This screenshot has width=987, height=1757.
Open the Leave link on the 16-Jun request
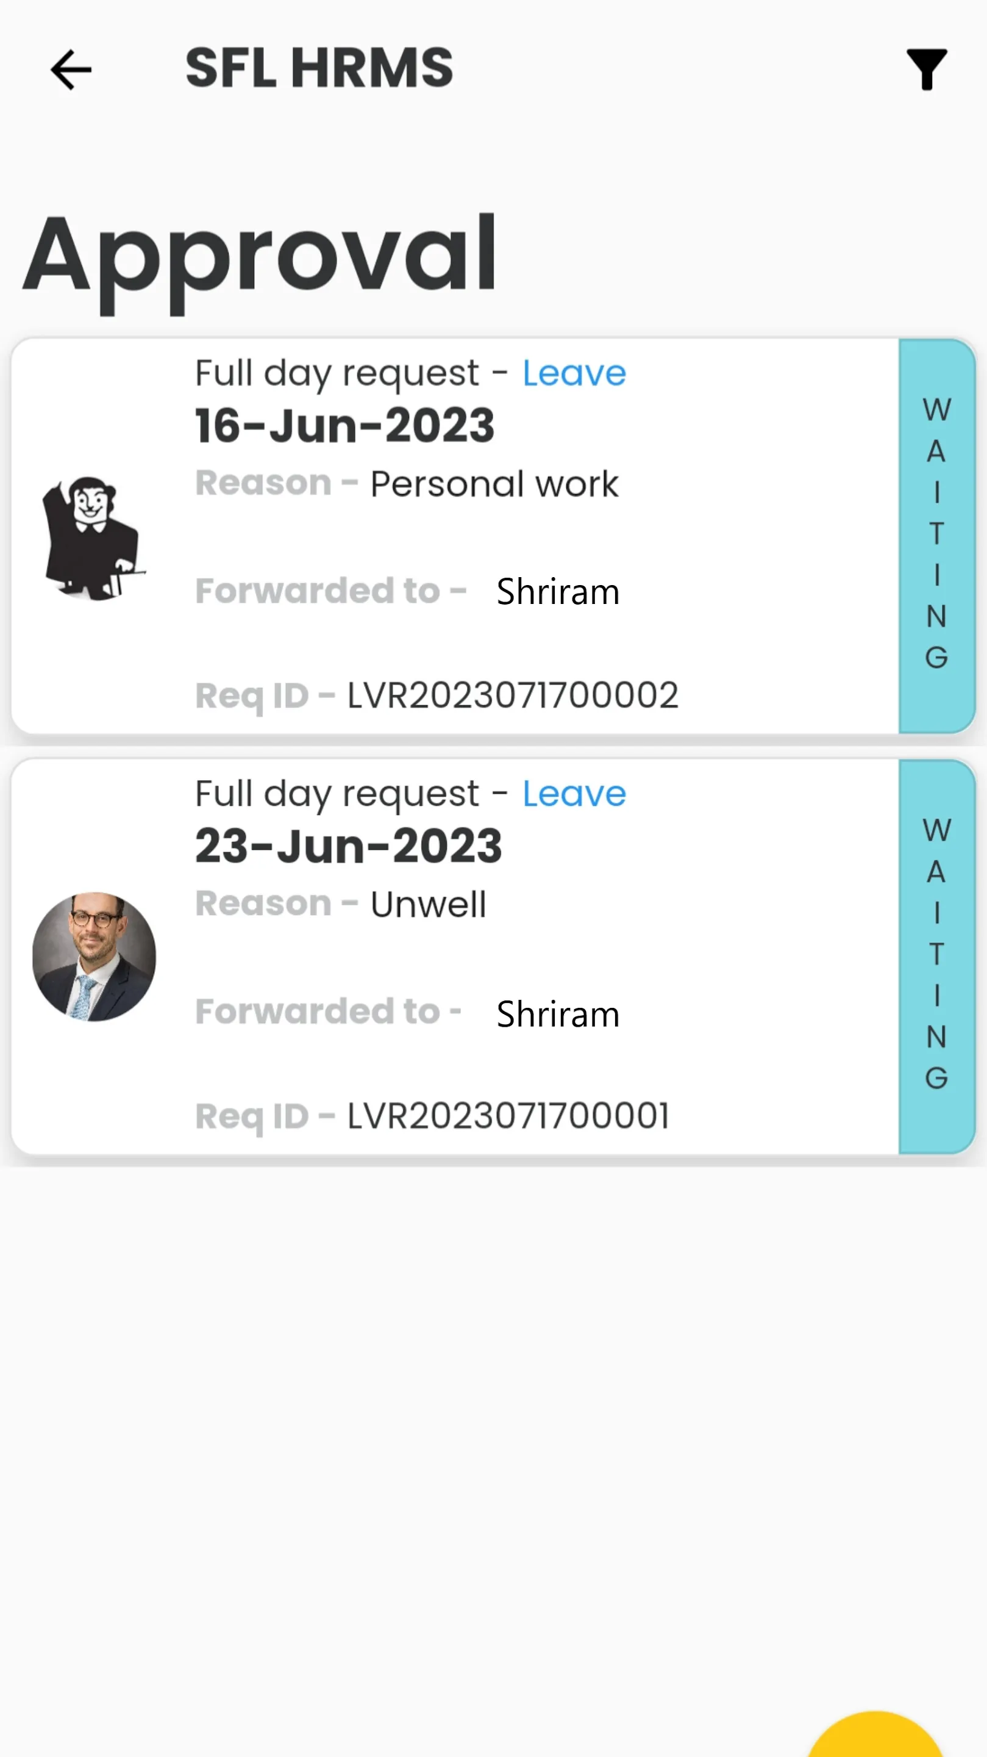click(x=574, y=372)
